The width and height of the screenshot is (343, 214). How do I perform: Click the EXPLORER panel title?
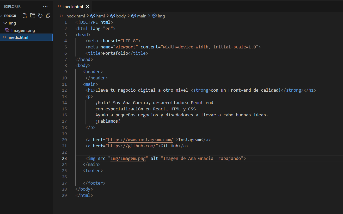pos(12,7)
